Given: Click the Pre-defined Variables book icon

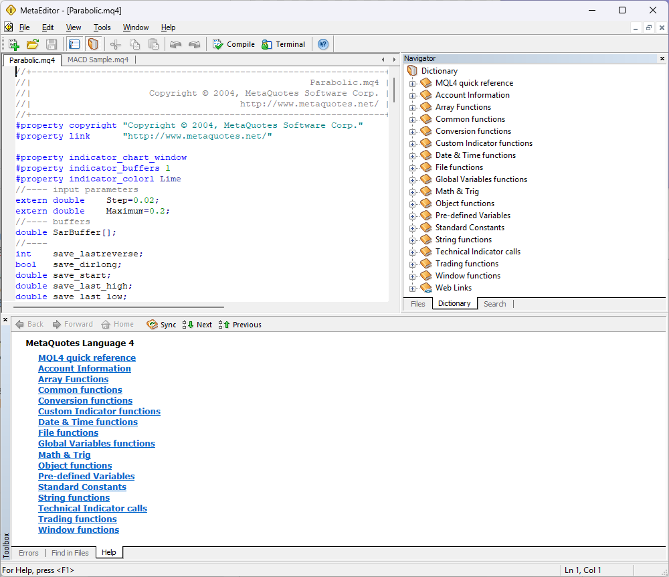Looking at the screenshot, I should (425, 216).
